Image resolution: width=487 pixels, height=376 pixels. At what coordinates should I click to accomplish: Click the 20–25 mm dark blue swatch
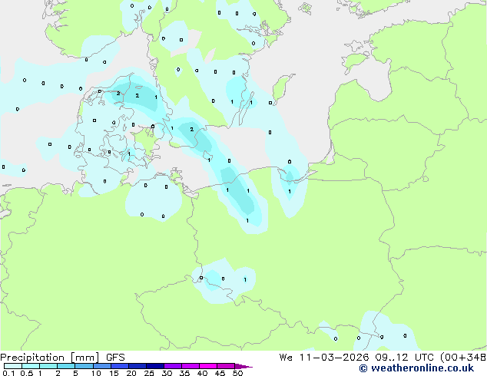(137, 366)
